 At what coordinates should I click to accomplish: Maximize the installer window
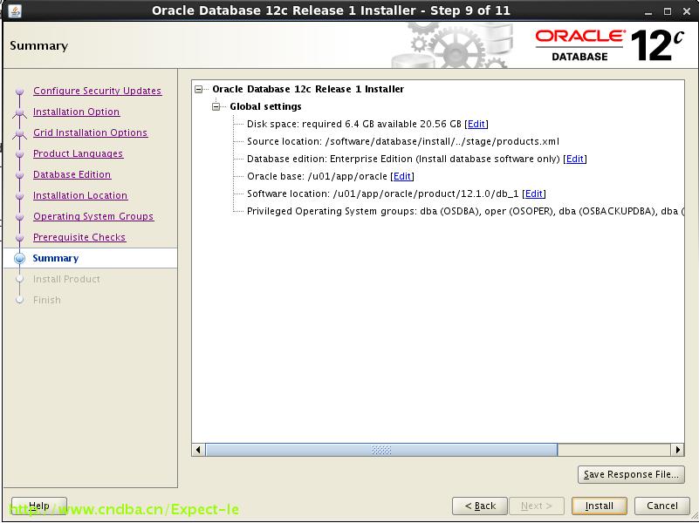click(x=668, y=11)
